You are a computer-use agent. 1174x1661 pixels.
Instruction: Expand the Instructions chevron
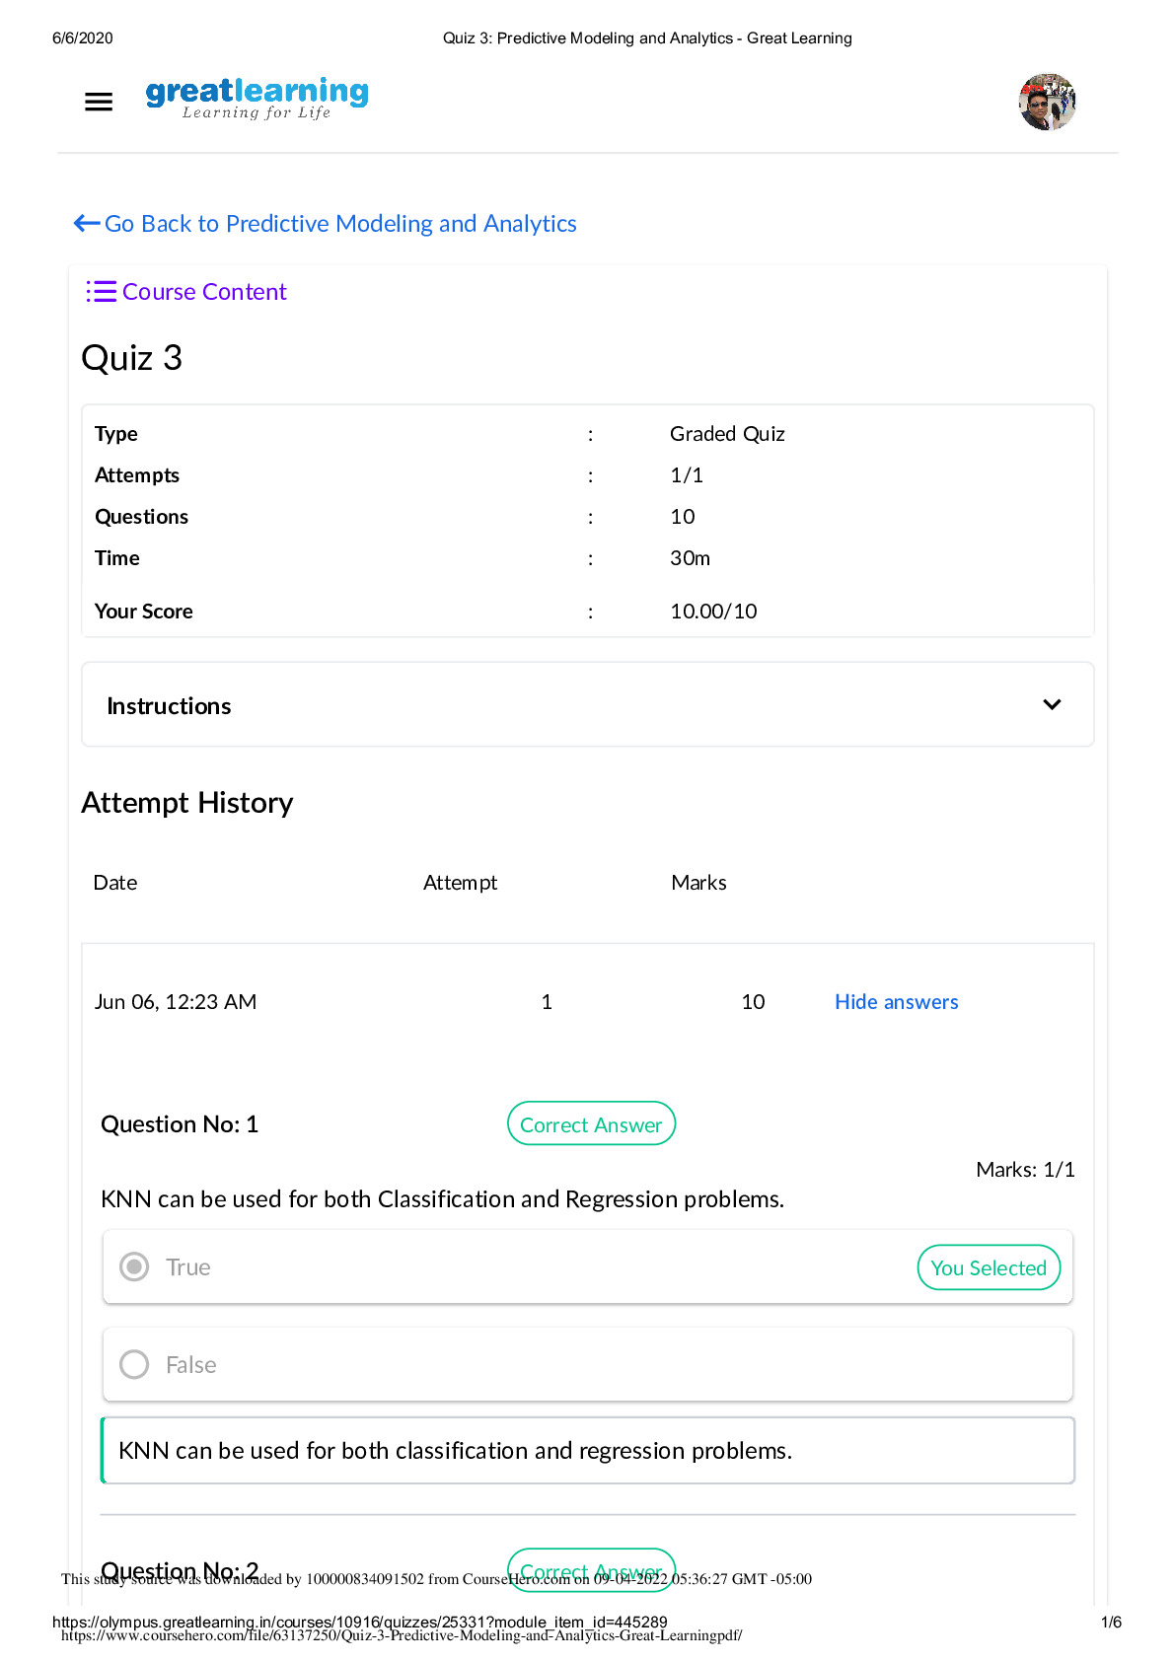click(1052, 704)
